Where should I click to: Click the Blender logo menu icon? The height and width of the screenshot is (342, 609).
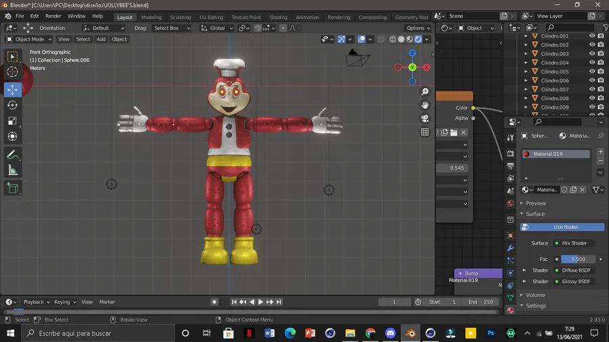(x=7, y=16)
